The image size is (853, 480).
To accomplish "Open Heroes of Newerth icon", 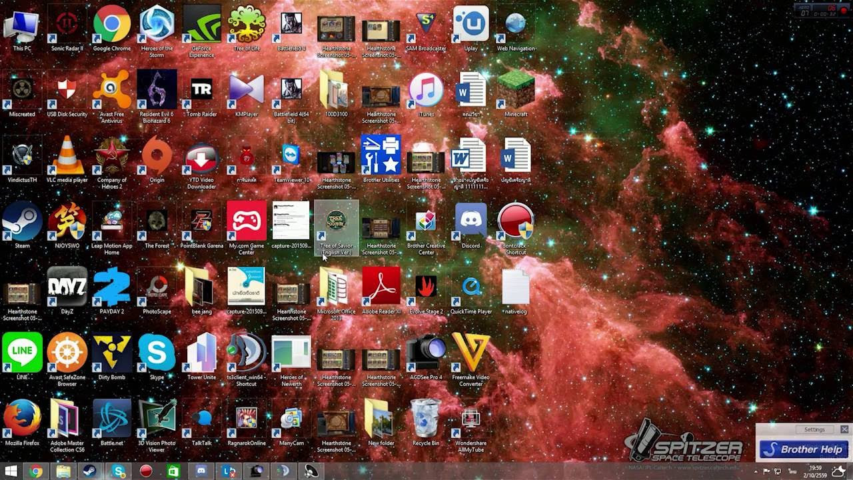I will click(x=291, y=352).
